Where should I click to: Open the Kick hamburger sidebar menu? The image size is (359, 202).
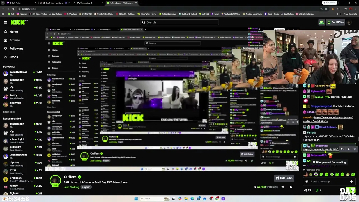click(5, 22)
